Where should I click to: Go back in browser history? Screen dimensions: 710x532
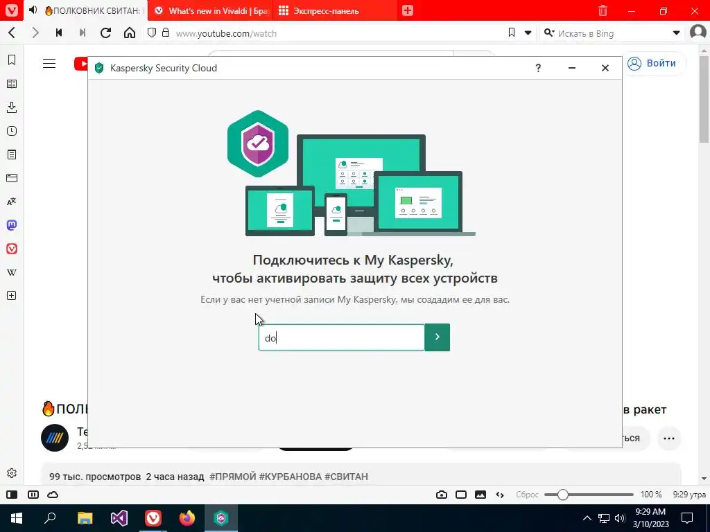pyautogui.click(x=12, y=33)
